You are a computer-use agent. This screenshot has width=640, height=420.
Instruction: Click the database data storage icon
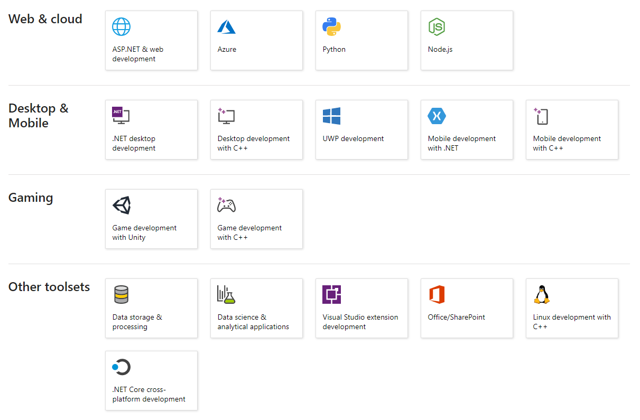121,294
